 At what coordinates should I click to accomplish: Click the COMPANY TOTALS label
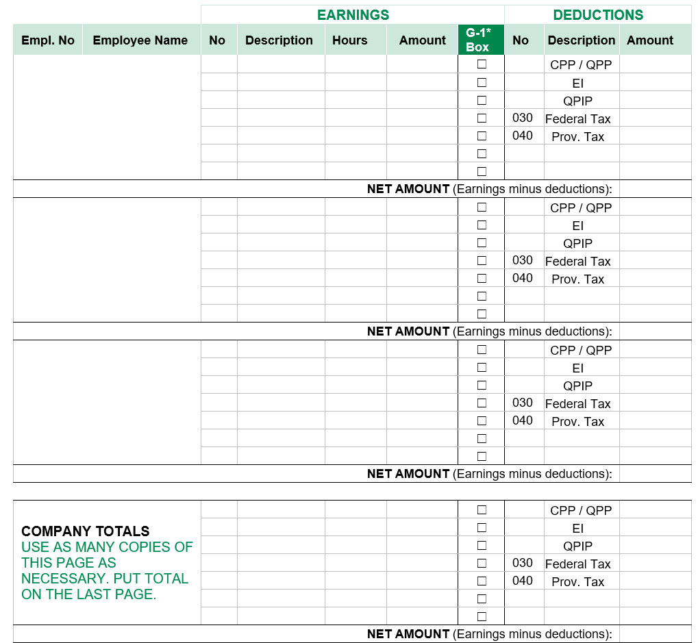(86, 531)
